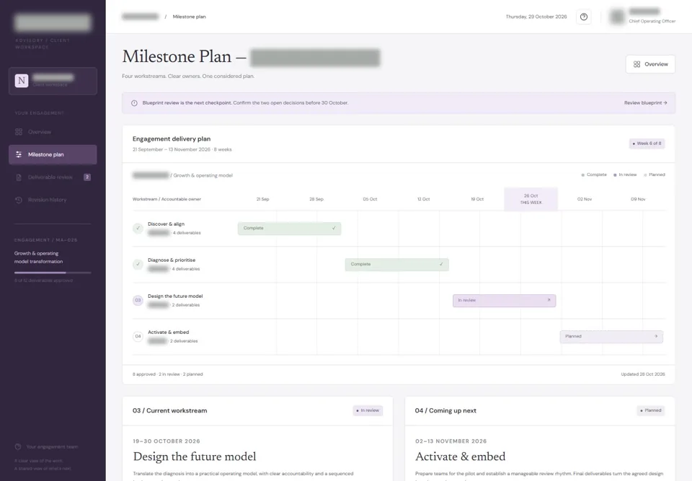Open the Chief Operating Officer profile menu
This screenshot has width=692, height=481.
pyautogui.click(x=642, y=17)
